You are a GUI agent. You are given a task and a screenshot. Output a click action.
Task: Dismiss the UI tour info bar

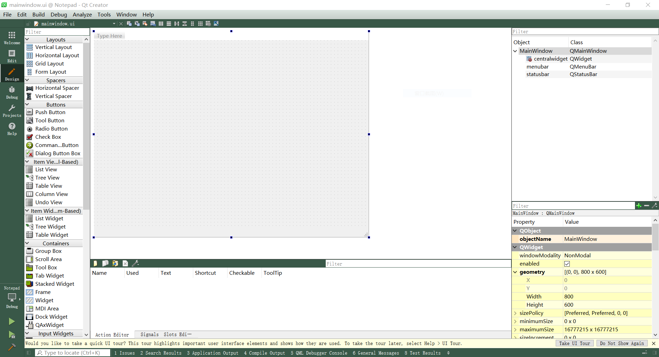coord(654,343)
